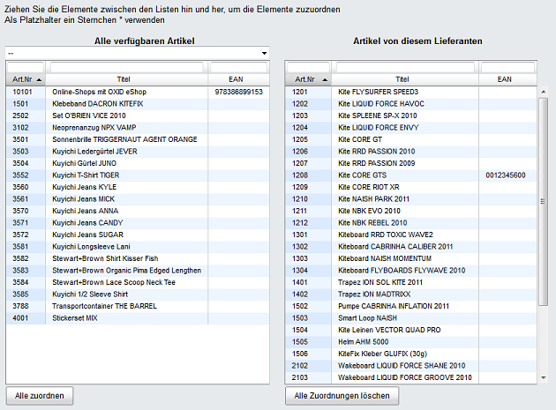Select row Kite SPLEENE SP-X 2010

pos(411,116)
